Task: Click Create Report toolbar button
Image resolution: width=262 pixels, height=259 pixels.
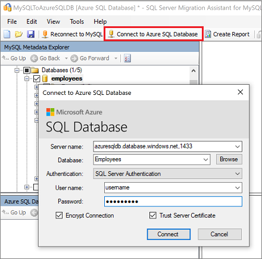Action: click(x=227, y=34)
